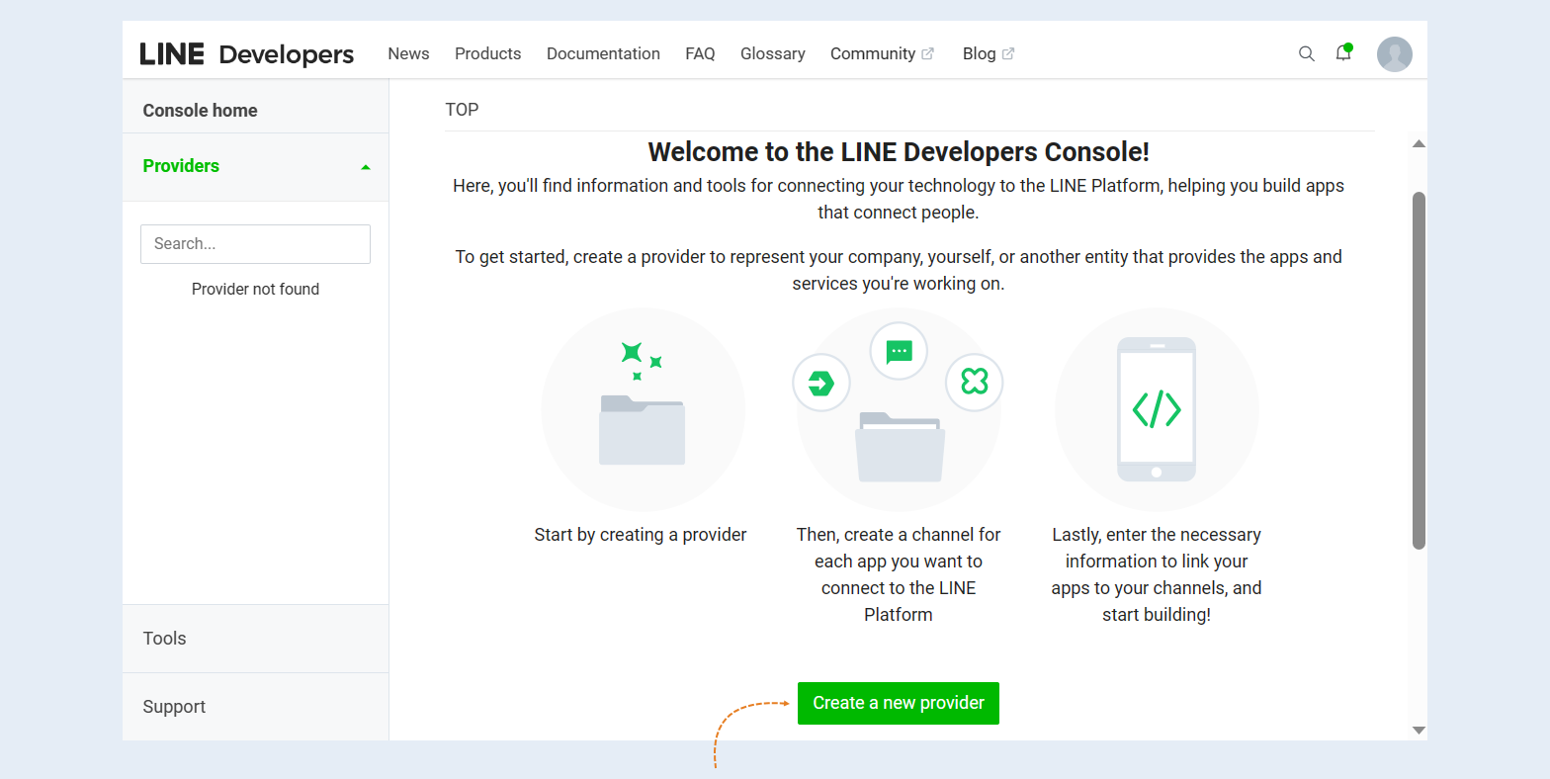Click 'Start by creating a provider' caption
The image size is (1550, 779).
pyautogui.click(x=641, y=535)
